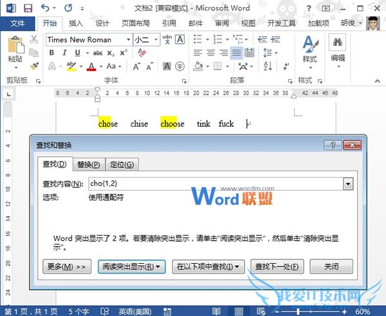Expand the numbering dropdown arrow
This screenshot has width=386, height=316.
tap(228, 39)
